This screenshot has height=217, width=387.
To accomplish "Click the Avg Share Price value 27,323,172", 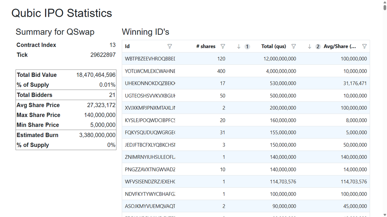I will 101,105.
